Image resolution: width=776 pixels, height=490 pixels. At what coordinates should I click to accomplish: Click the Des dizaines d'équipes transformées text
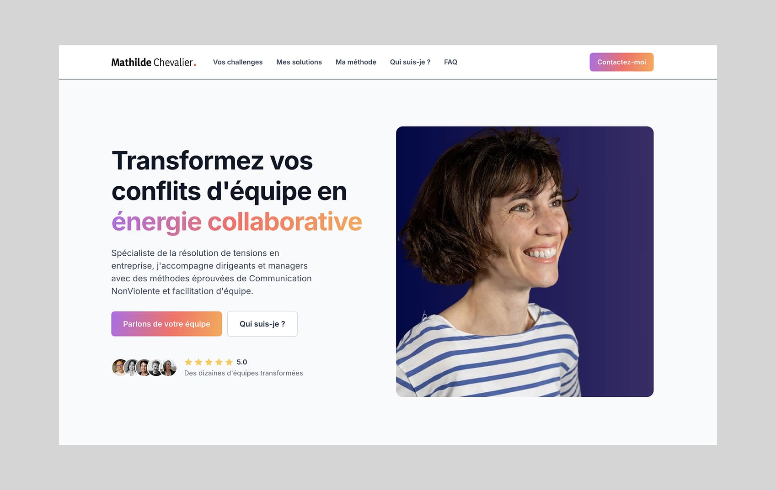click(244, 373)
